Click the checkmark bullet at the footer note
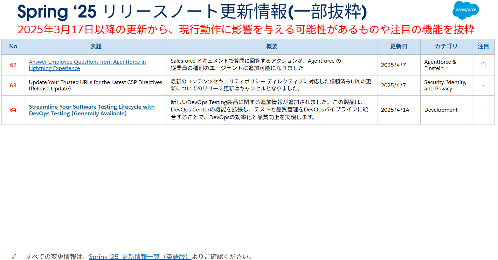 (14, 256)
